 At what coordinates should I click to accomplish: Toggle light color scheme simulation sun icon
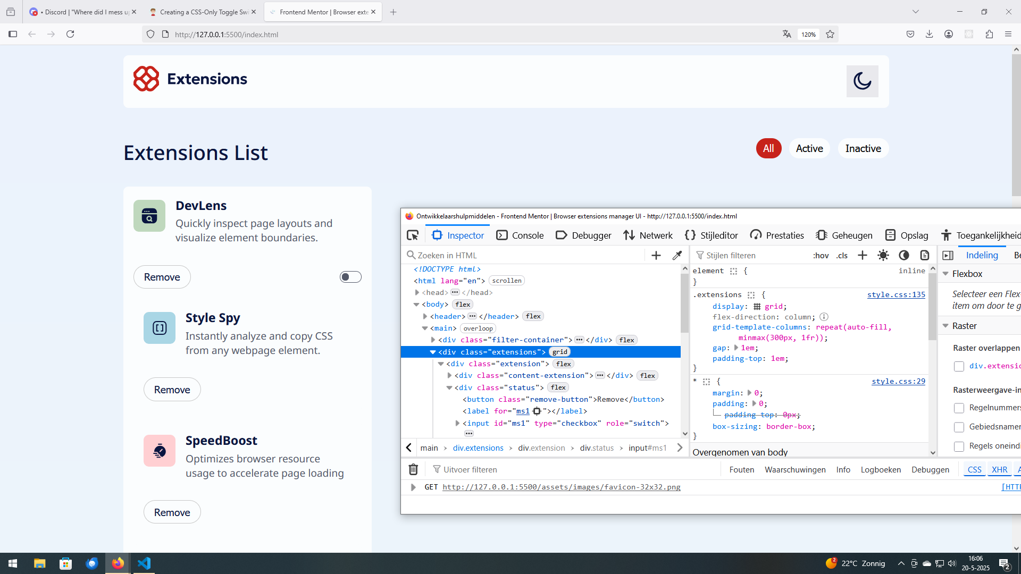click(x=883, y=256)
